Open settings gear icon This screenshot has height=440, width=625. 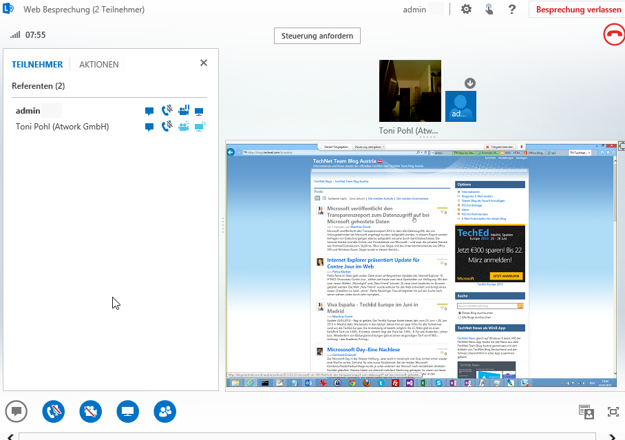pyautogui.click(x=466, y=10)
